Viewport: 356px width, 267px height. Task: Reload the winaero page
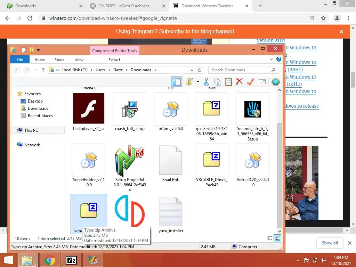coord(30,18)
